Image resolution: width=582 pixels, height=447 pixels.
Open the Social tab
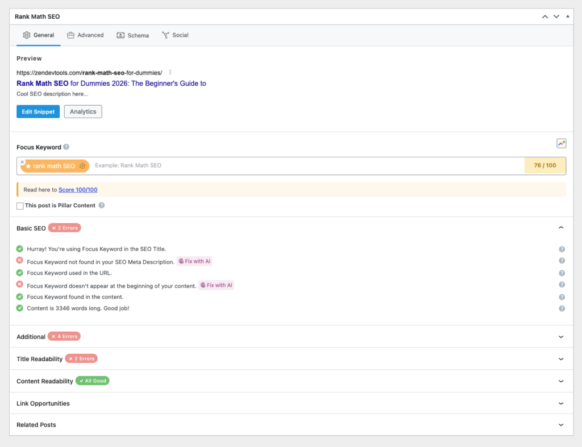coord(175,35)
